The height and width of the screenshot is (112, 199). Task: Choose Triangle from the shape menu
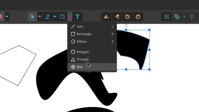(92, 59)
